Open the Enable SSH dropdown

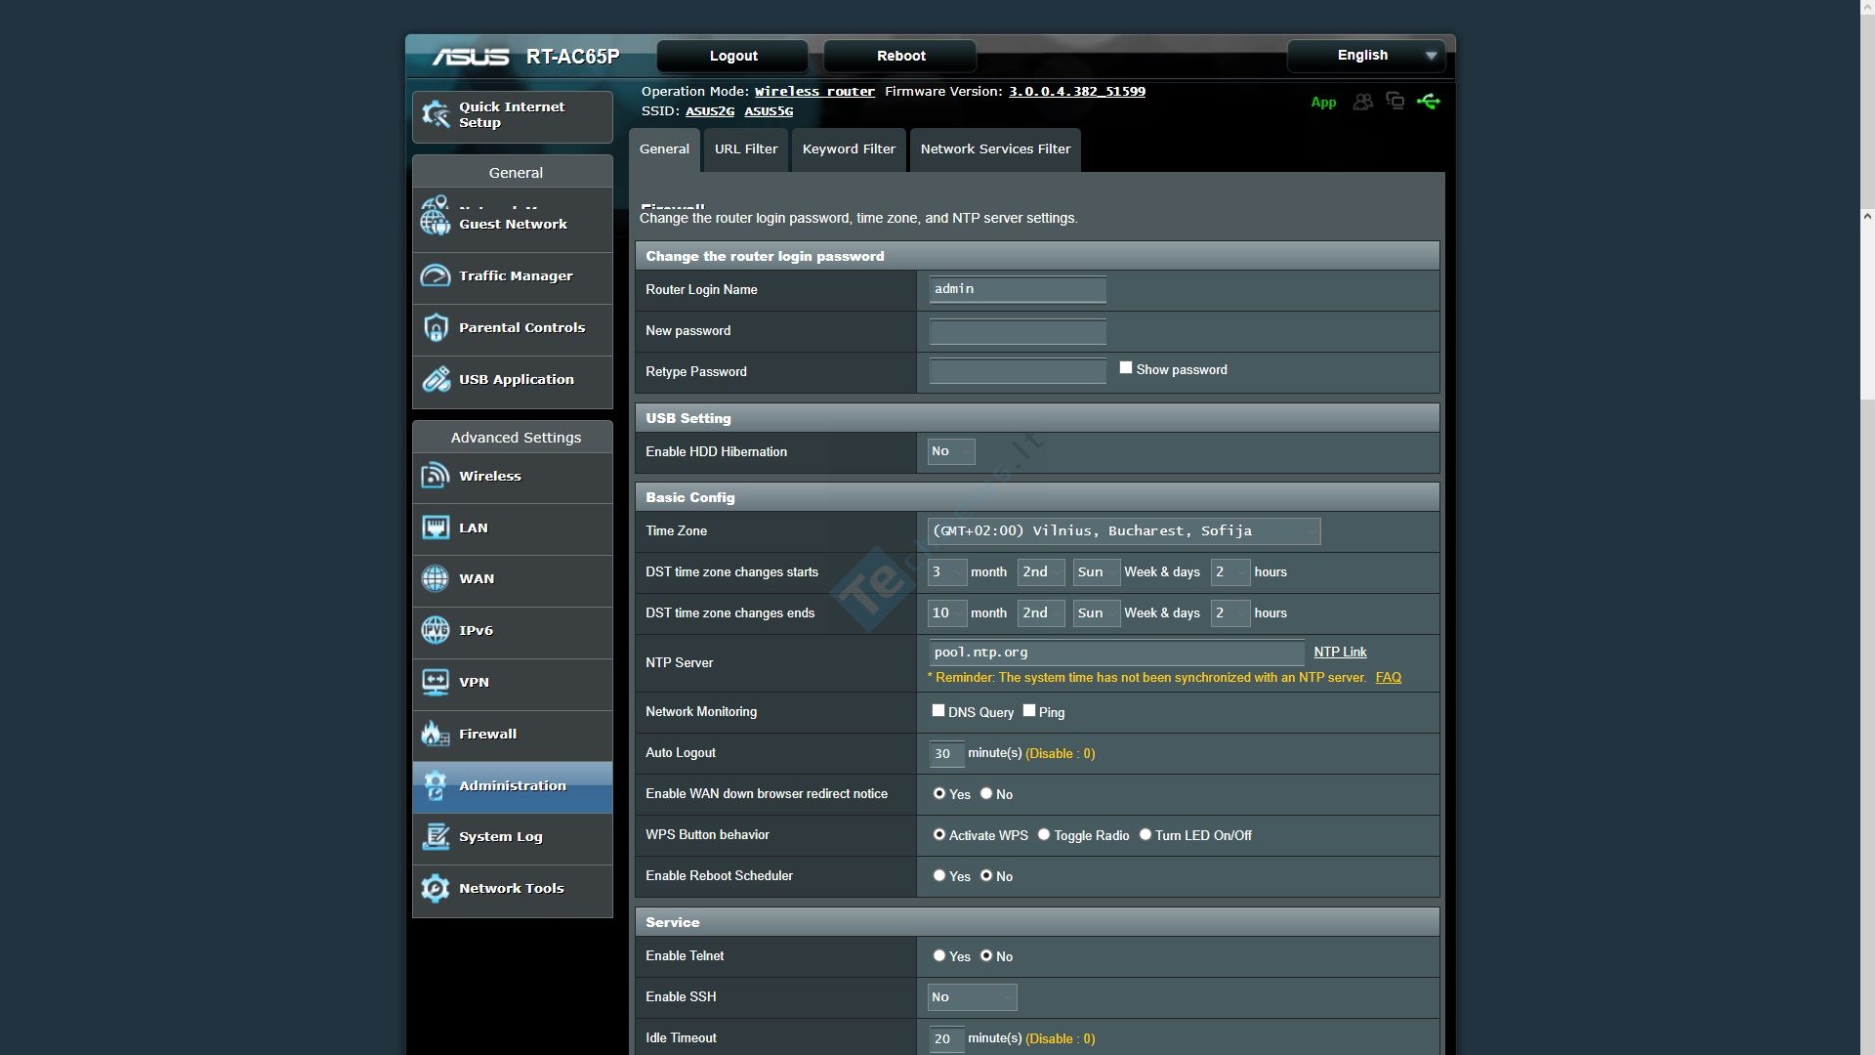coord(972,997)
